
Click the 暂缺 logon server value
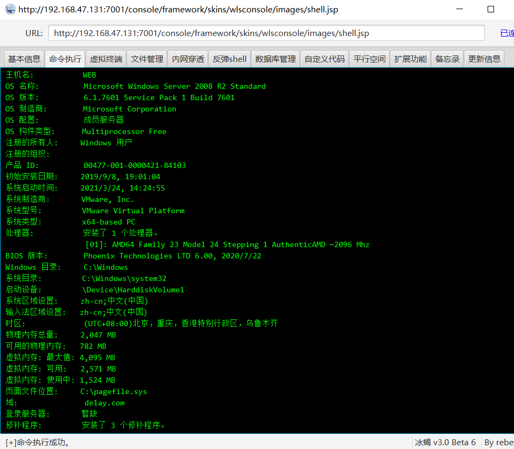coord(89,413)
